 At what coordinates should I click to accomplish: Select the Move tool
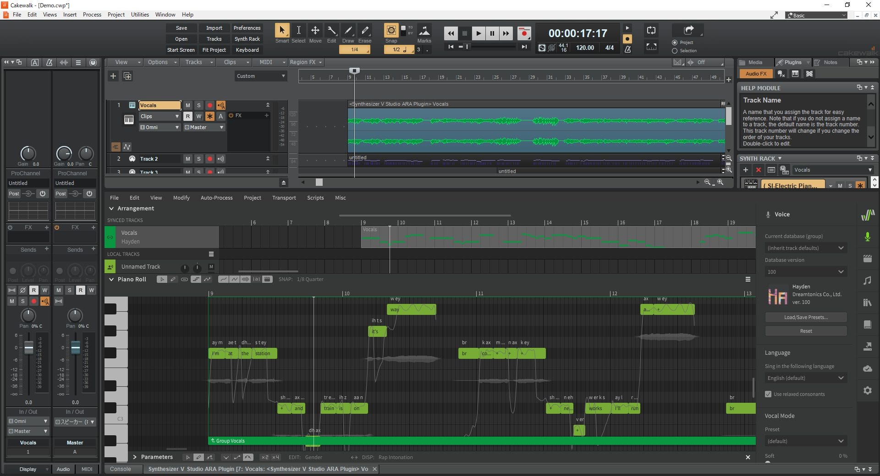(315, 31)
